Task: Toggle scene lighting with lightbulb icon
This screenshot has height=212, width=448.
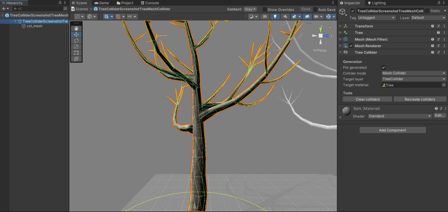Action: pos(275,17)
